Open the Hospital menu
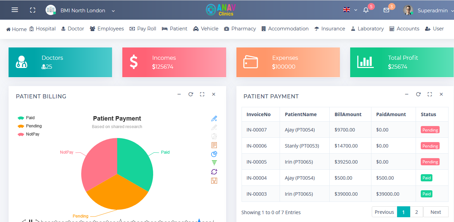 coord(42,29)
